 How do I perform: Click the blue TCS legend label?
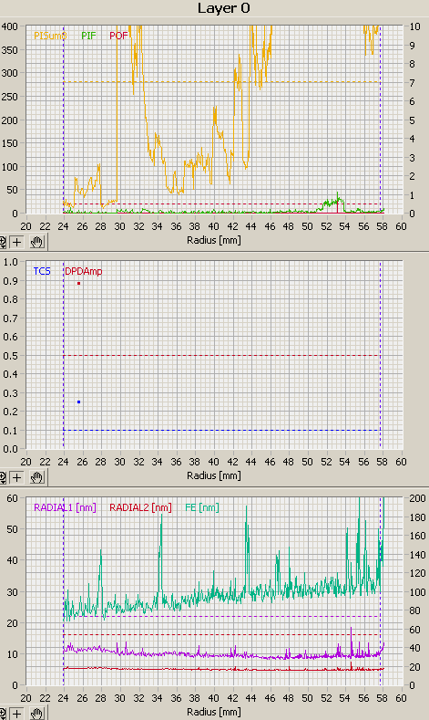click(x=42, y=271)
